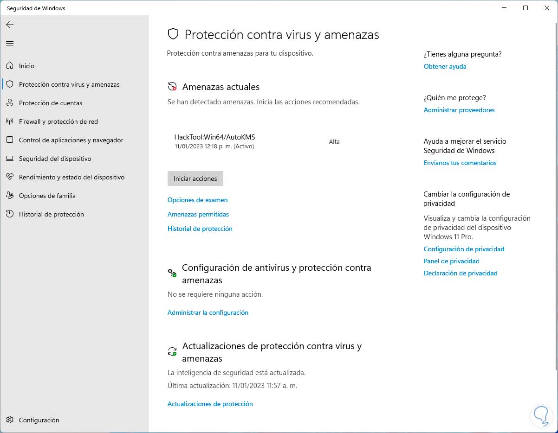The width and height of the screenshot is (558, 433).
Task: Open Actualizaciones de protección link
Action: click(210, 404)
